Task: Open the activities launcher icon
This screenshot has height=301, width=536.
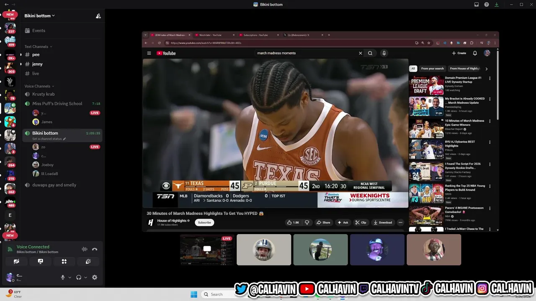Action: click(64, 261)
